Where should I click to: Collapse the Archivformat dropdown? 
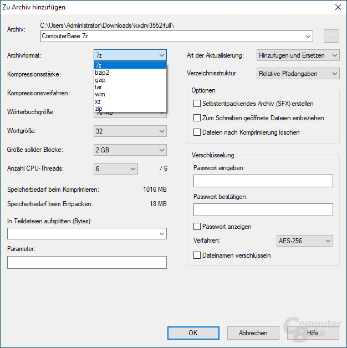130,55
